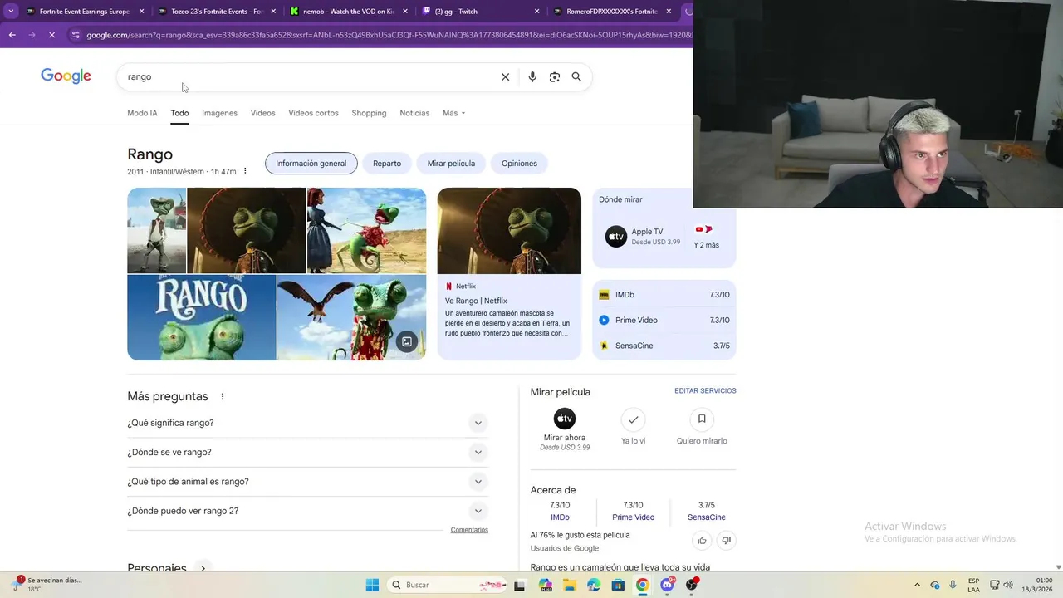Select the Información general chip

click(311, 164)
